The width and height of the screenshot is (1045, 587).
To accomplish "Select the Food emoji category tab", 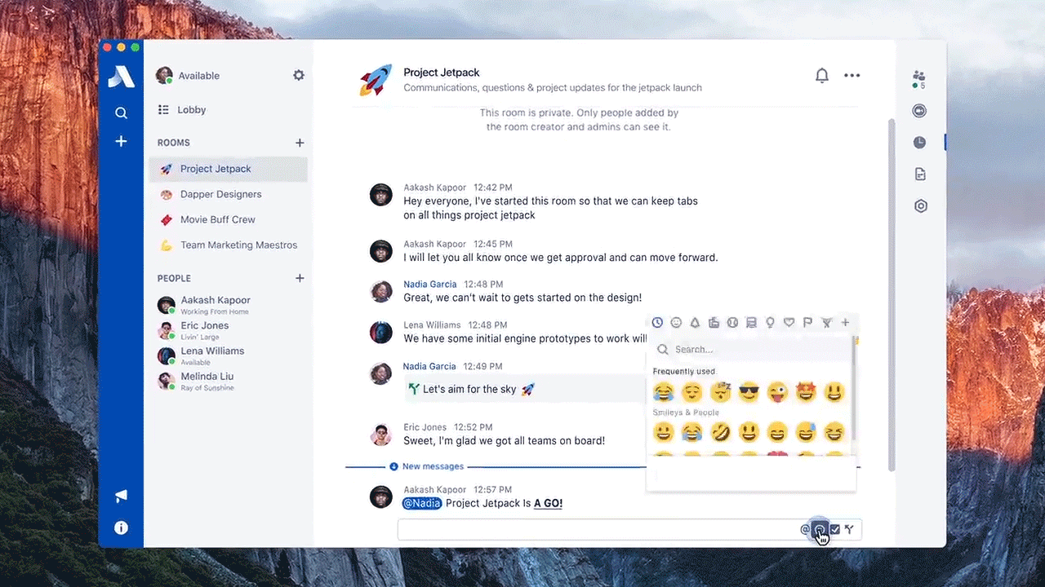I will click(x=714, y=323).
